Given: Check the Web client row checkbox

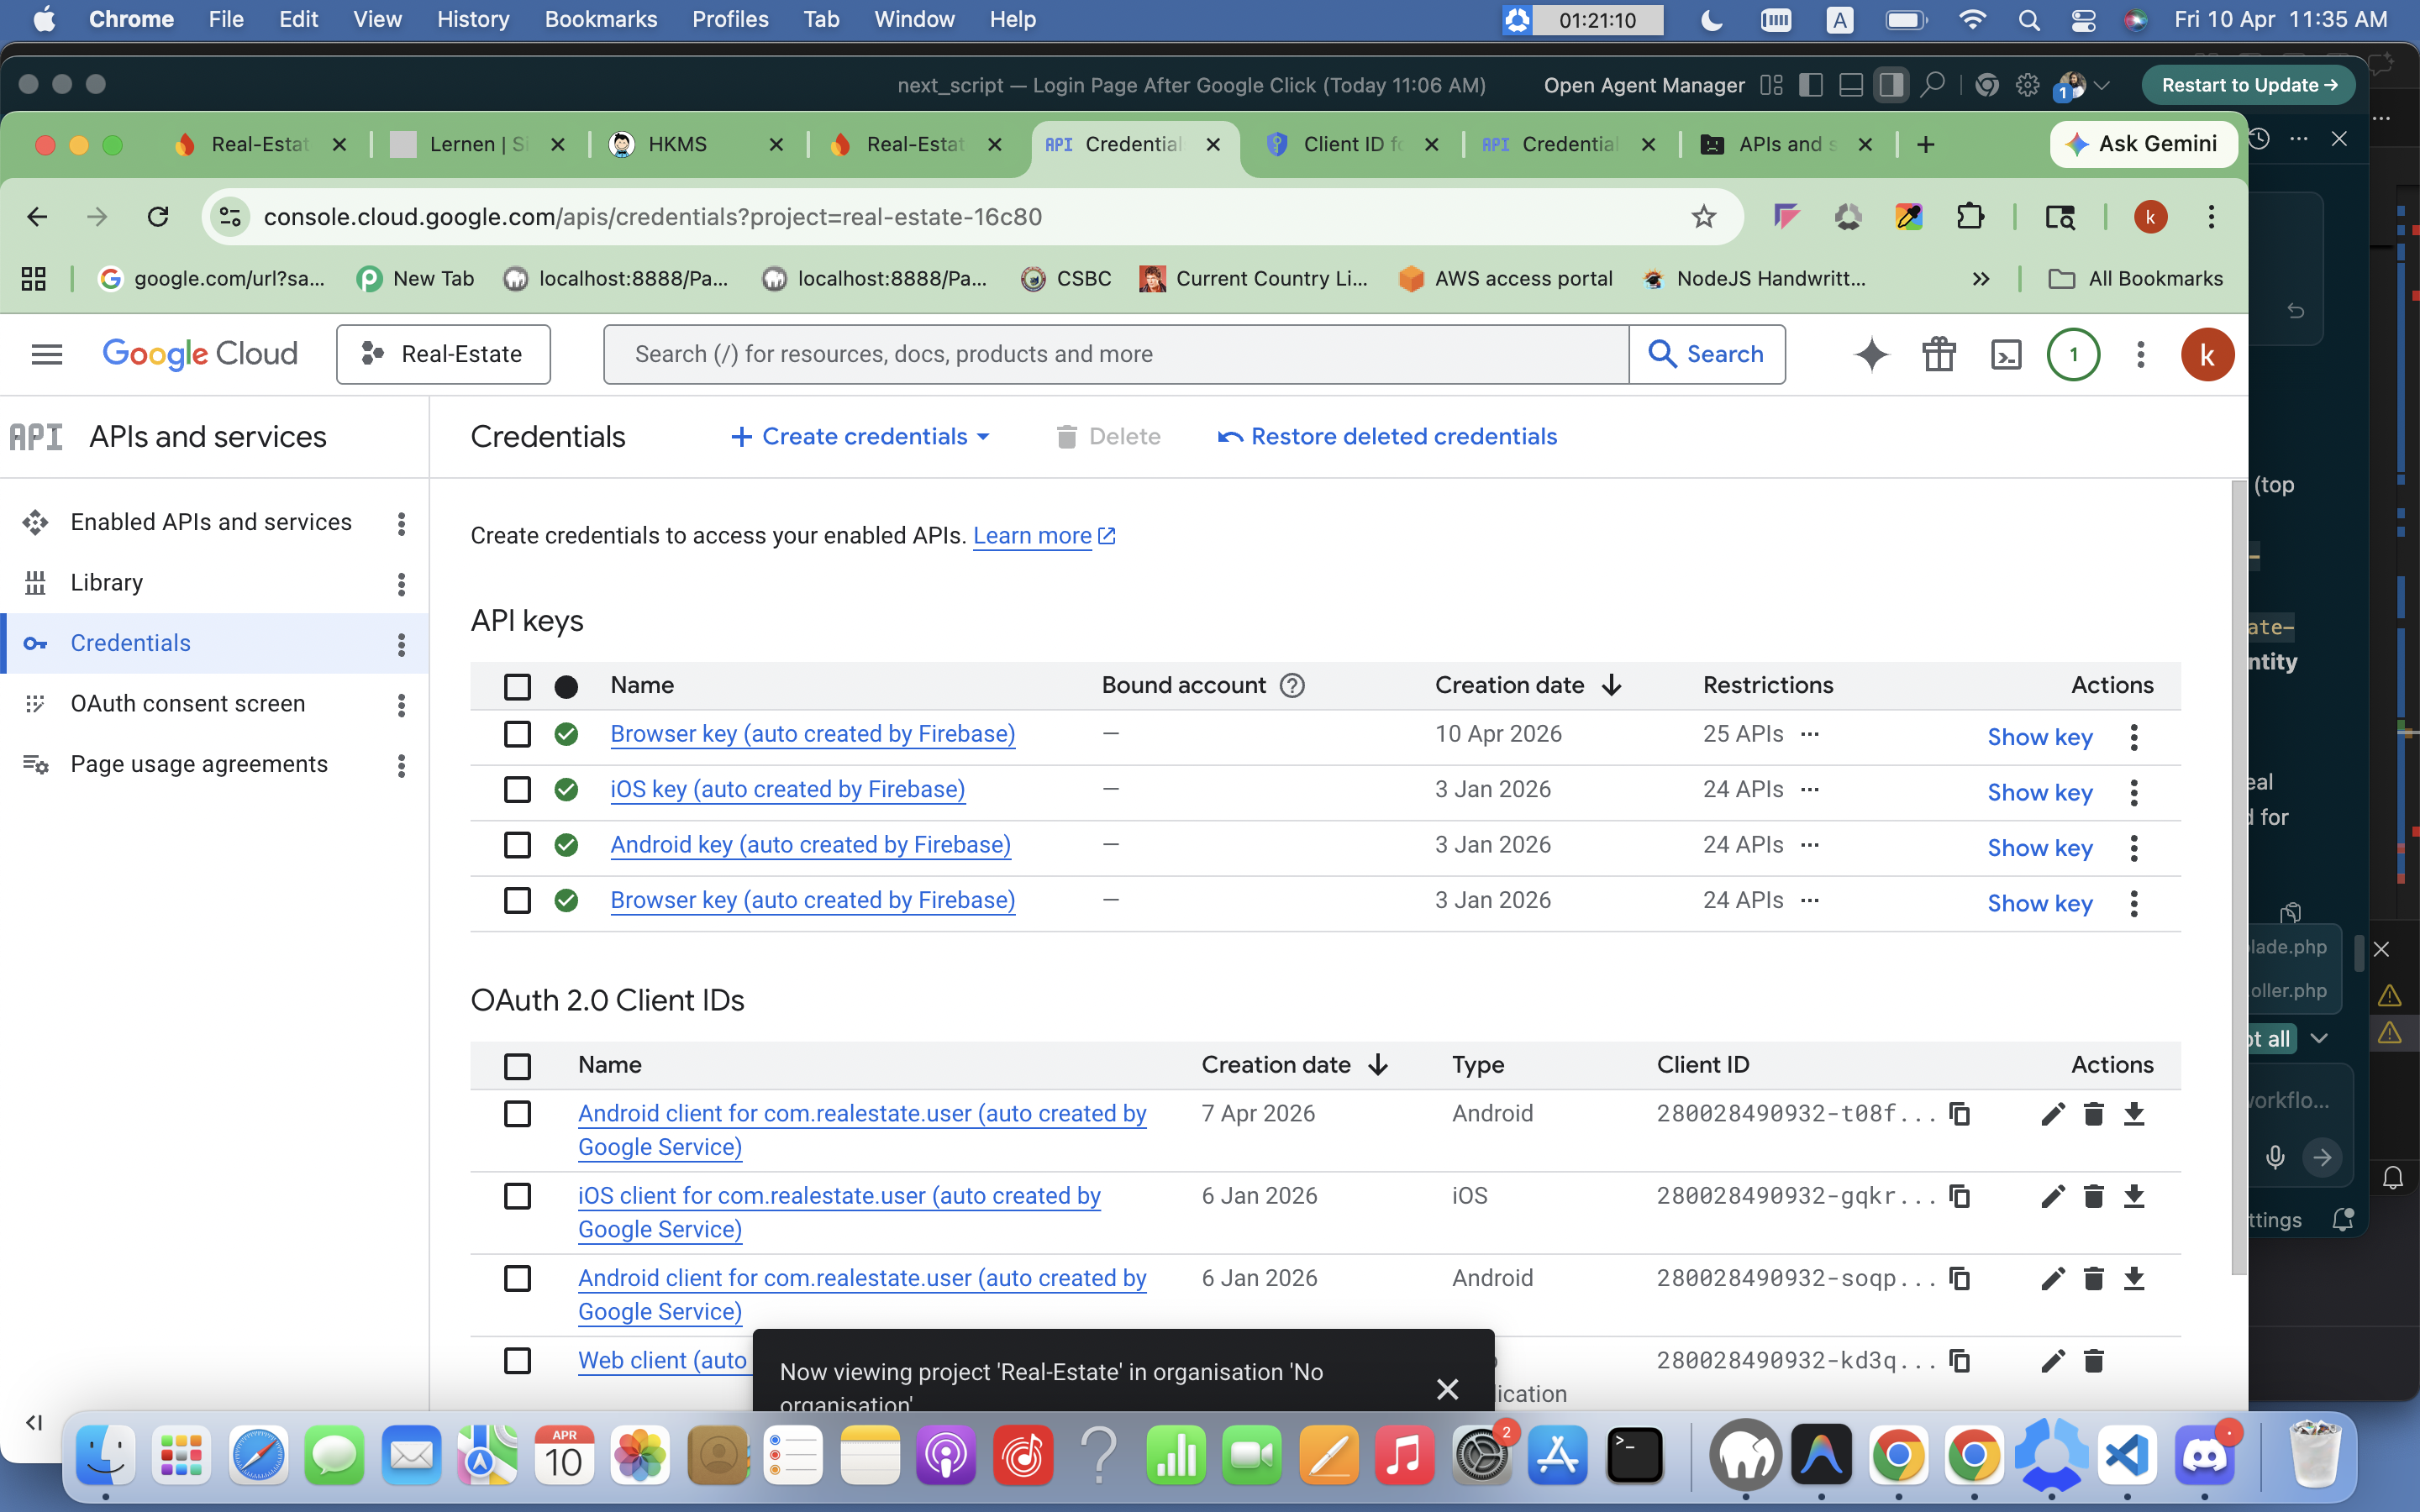Looking at the screenshot, I should coord(517,1360).
